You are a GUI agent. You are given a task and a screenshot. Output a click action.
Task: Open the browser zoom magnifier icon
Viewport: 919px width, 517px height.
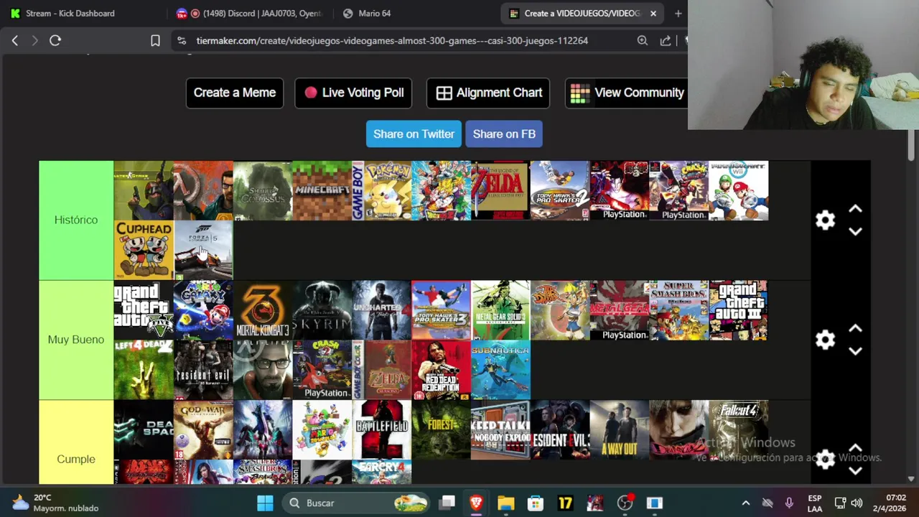[643, 41]
